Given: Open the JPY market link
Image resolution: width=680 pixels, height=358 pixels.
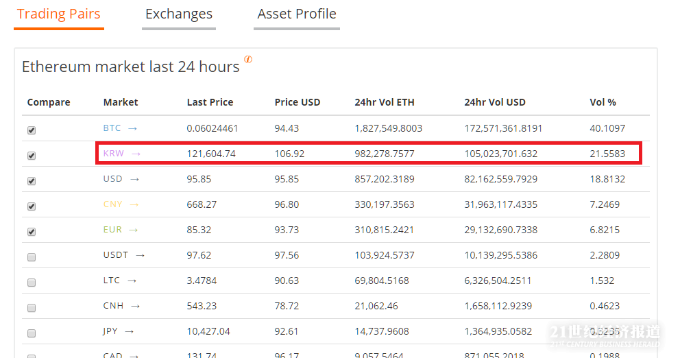Looking at the screenshot, I should (110, 331).
